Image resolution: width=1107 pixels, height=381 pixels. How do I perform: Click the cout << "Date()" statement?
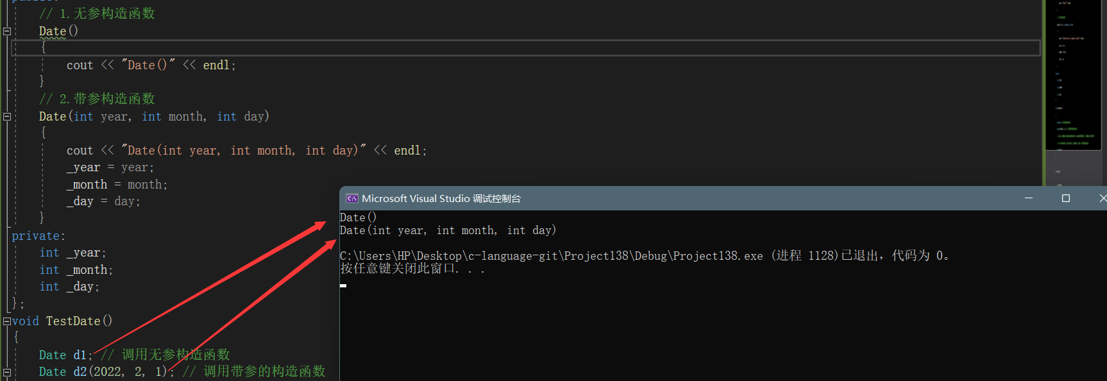click(x=151, y=65)
